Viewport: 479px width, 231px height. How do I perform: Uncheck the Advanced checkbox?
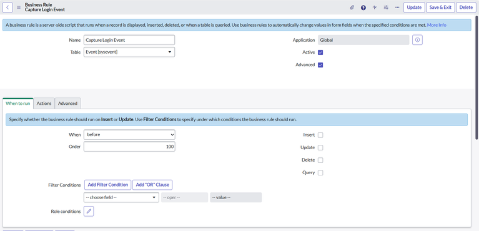pos(320,65)
